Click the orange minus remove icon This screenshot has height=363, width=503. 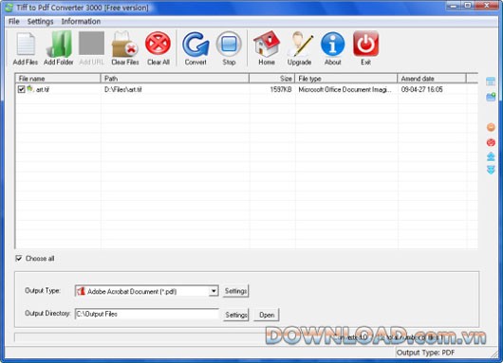tap(491, 127)
